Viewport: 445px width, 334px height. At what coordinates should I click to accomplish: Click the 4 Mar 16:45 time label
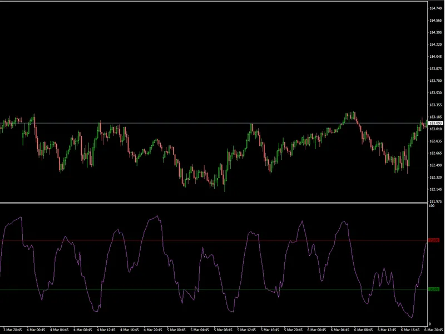(130, 330)
